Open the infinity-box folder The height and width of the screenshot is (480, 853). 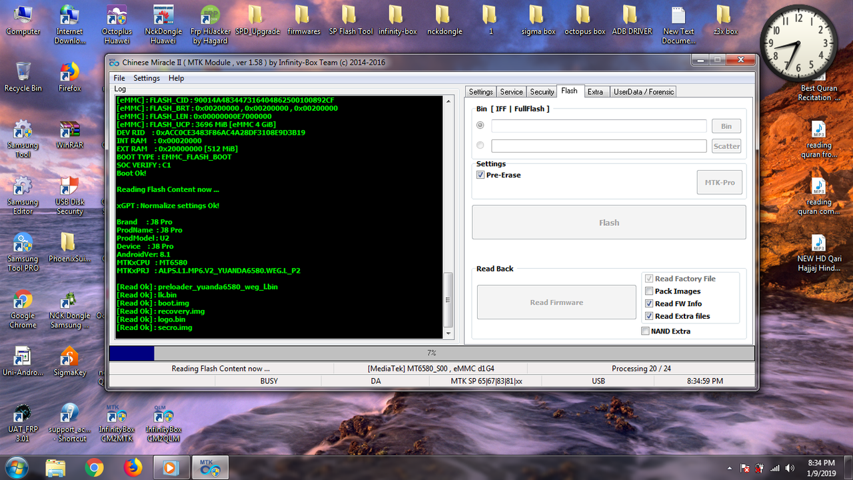tap(397, 21)
